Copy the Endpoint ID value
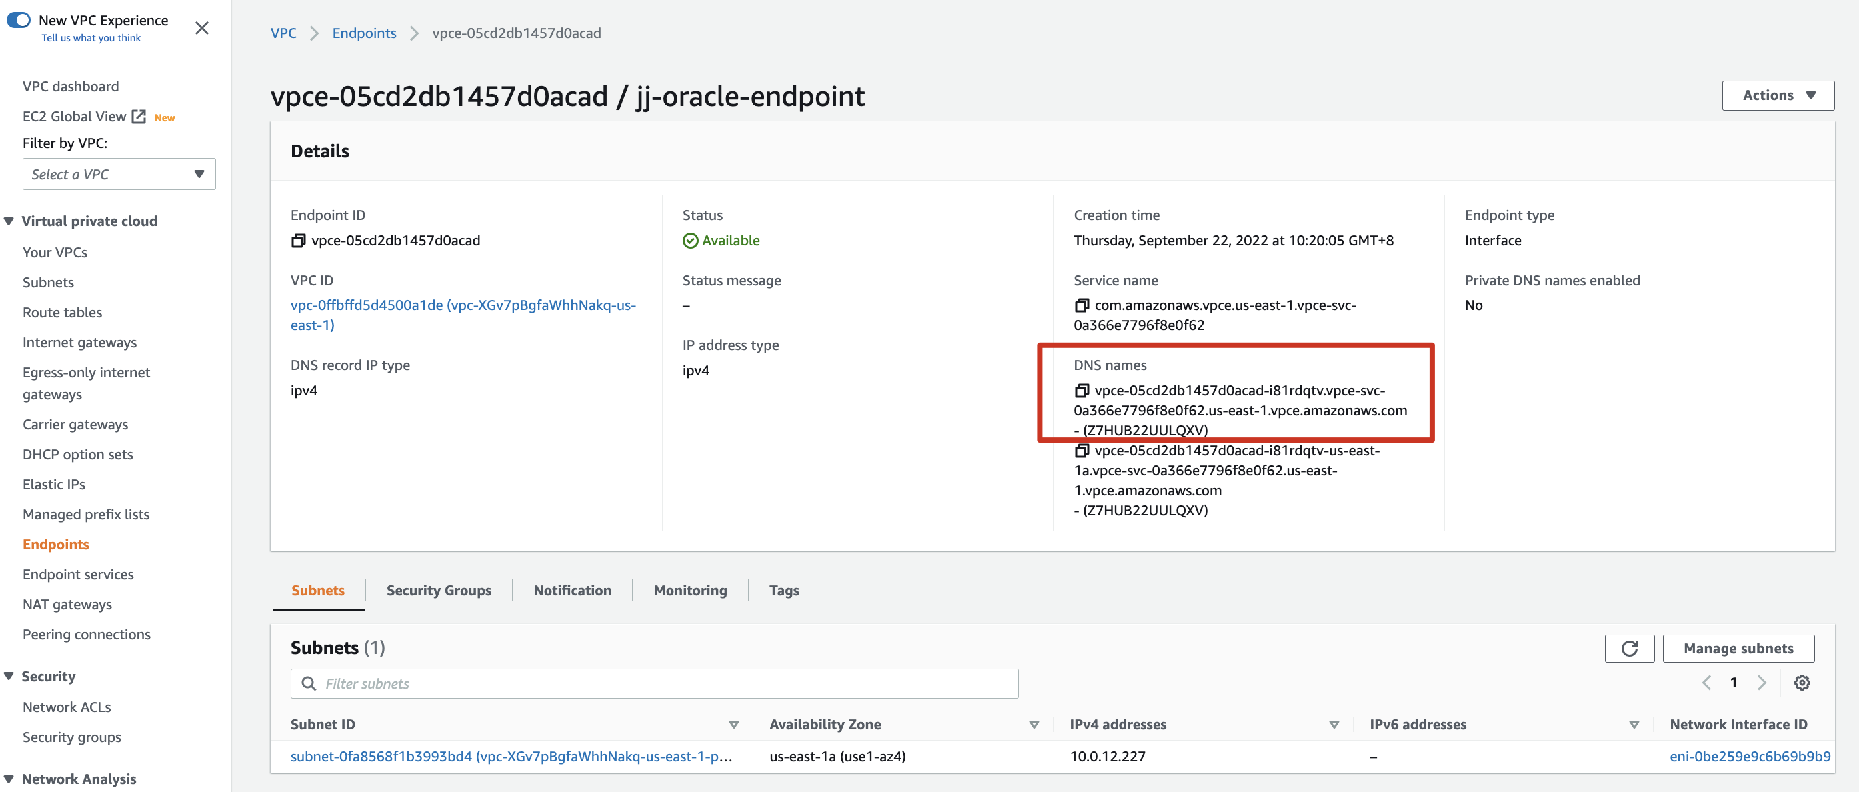 (x=298, y=241)
